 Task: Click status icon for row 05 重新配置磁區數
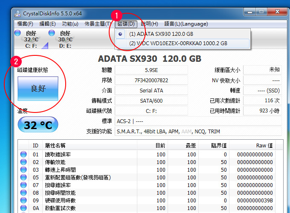tap(23, 177)
